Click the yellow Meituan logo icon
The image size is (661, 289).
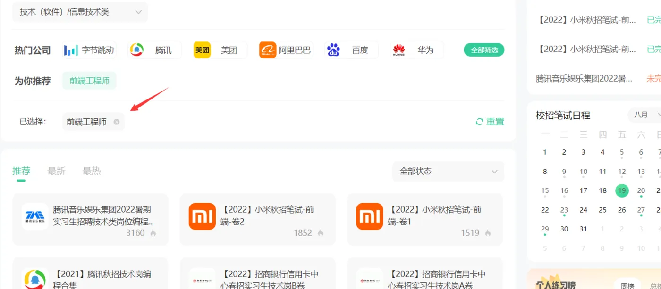coord(202,50)
